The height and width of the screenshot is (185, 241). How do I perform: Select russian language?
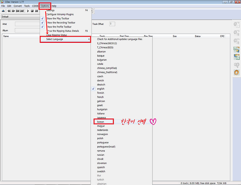(x=122, y=155)
